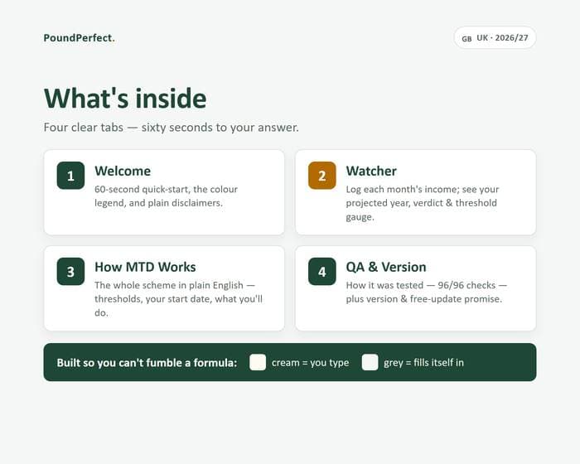Open the How MTD Works heading
Screen dimensions: 580x464
tap(145, 267)
